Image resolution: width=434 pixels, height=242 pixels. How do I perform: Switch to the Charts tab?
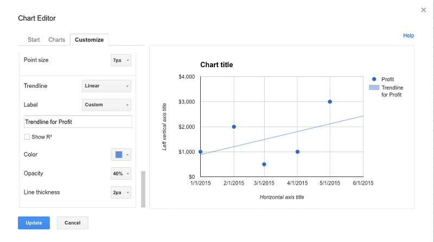(57, 40)
